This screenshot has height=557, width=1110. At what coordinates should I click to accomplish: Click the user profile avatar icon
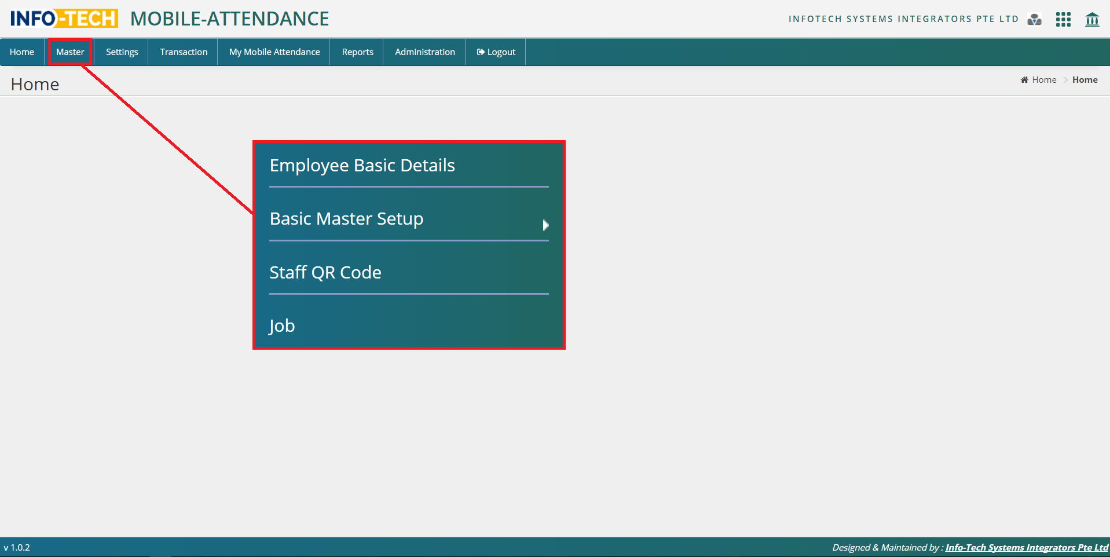(x=1034, y=20)
